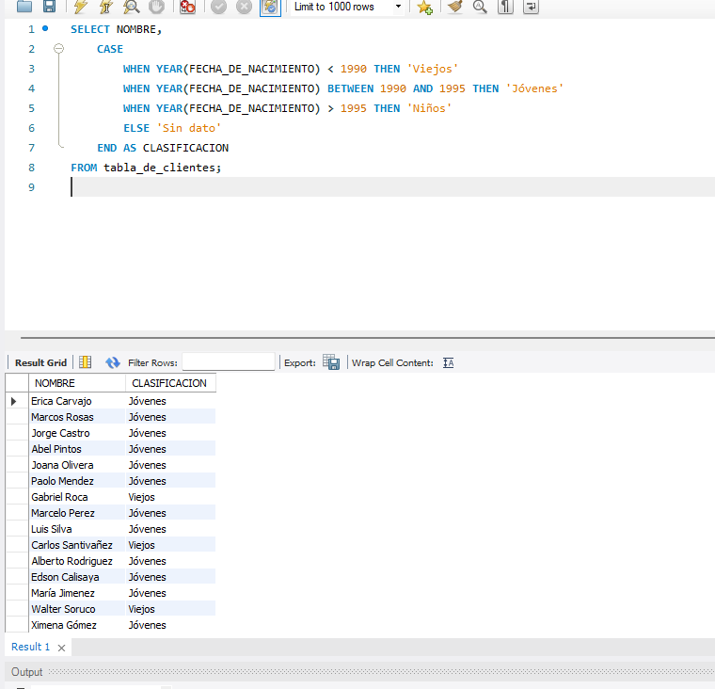Toggle invisible characters pilcrow icon

point(505,7)
